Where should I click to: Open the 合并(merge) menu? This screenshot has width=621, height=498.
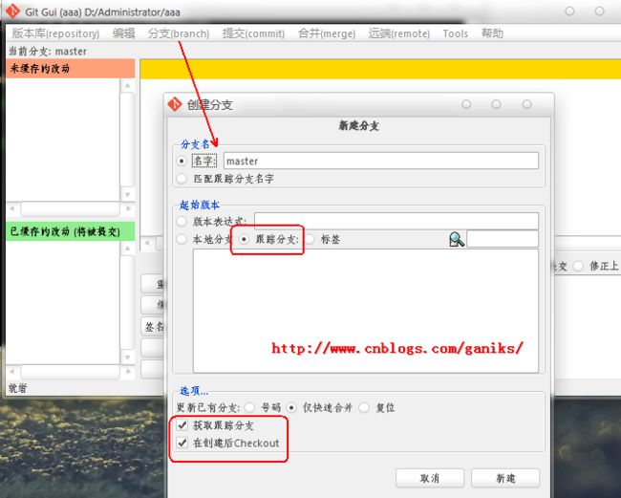(327, 33)
